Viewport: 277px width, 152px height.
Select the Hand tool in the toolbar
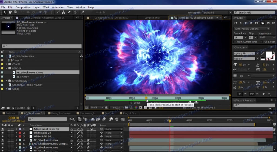(10, 12)
